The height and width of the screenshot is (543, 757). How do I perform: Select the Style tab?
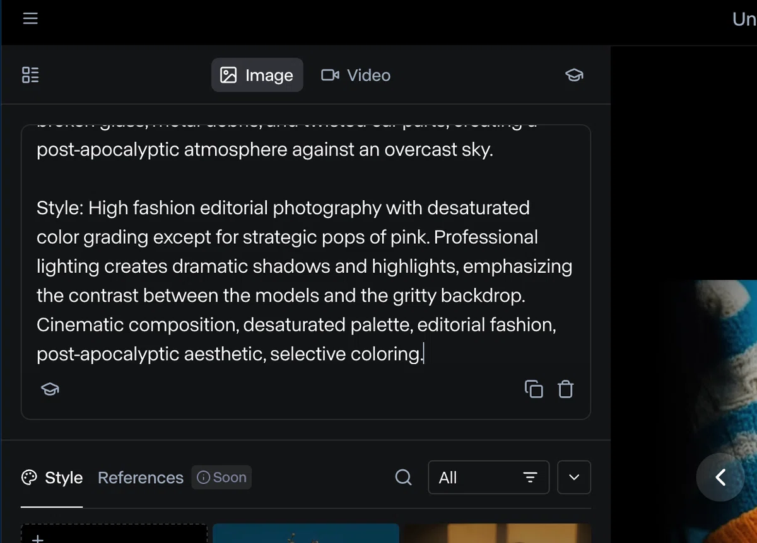[x=52, y=477]
